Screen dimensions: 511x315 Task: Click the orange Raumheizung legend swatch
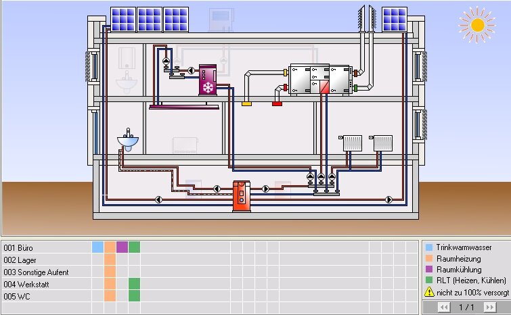pos(429,258)
